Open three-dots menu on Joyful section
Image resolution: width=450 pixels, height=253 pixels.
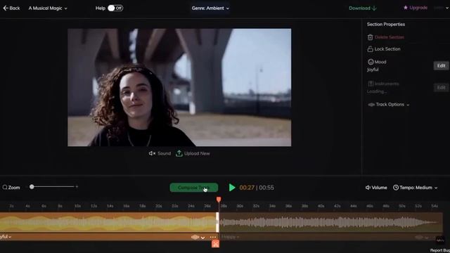click(x=213, y=238)
